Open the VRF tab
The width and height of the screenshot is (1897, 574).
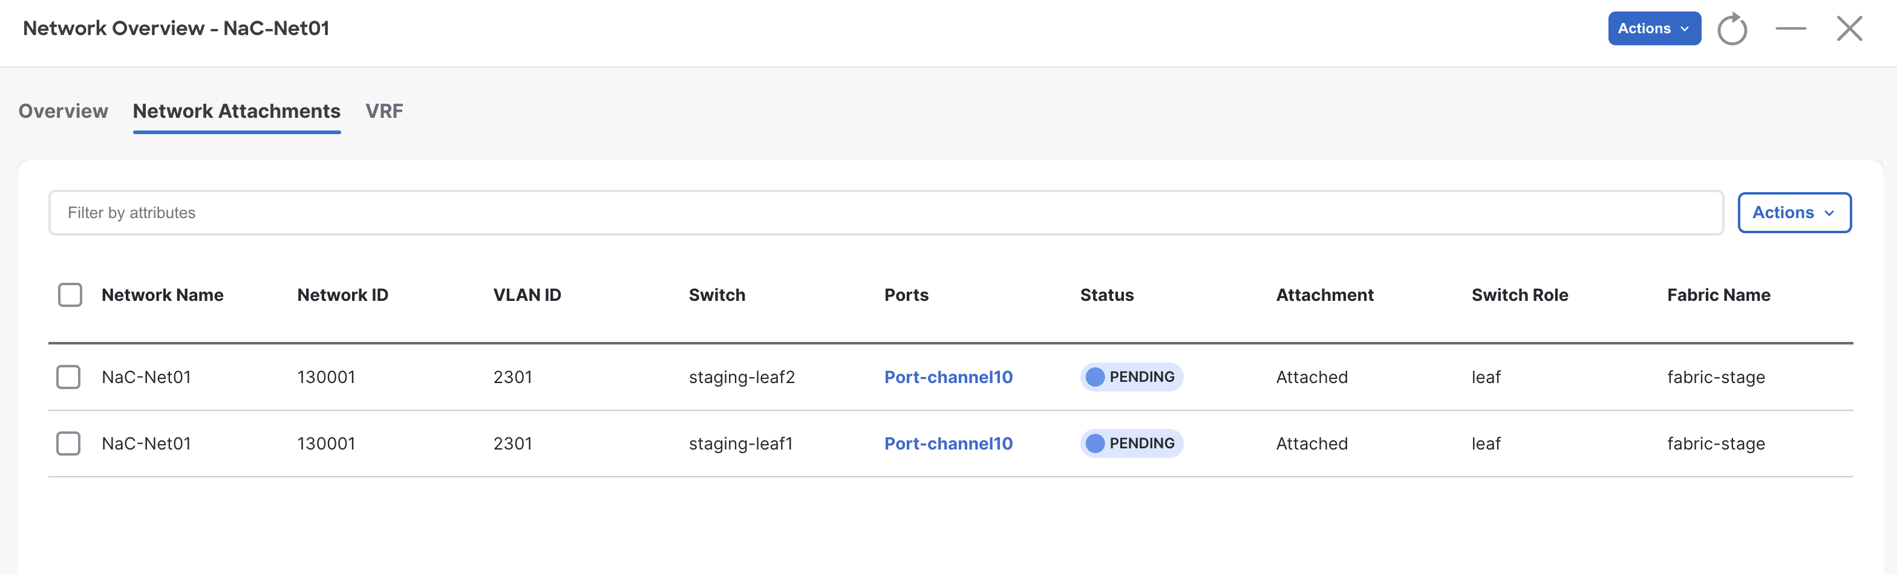[384, 111]
